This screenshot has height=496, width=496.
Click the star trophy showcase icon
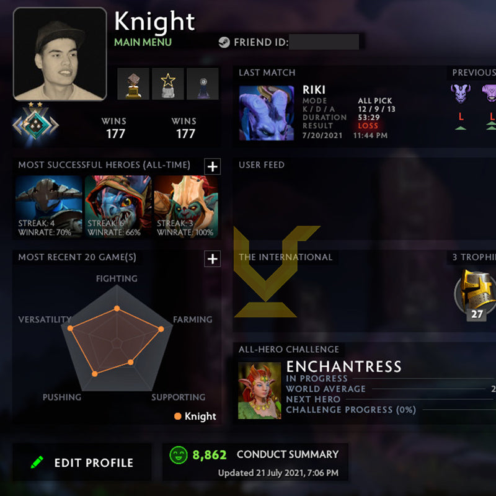tap(168, 84)
